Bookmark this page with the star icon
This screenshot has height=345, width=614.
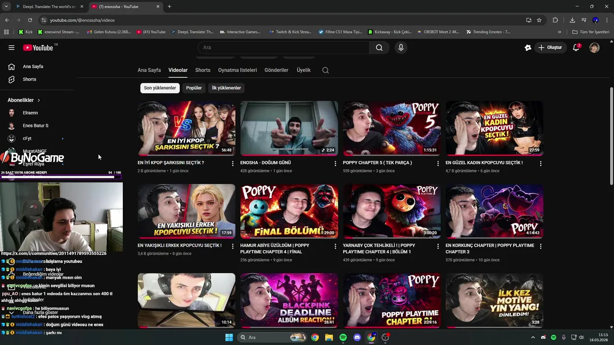539,20
